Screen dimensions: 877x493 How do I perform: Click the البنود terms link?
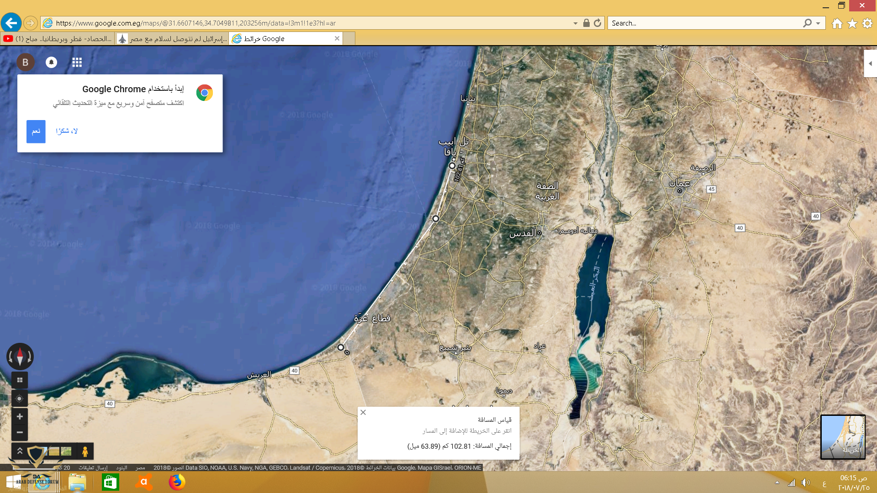coord(122,468)
